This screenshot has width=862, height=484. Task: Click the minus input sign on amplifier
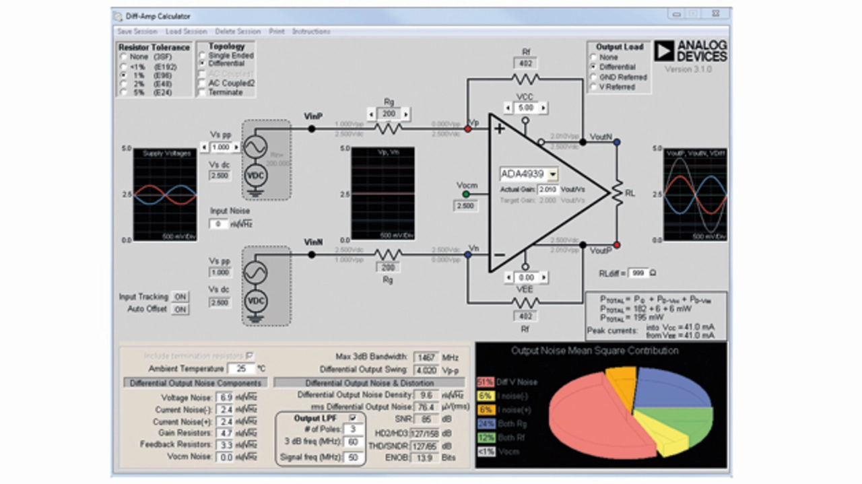(x=499, y=255)
